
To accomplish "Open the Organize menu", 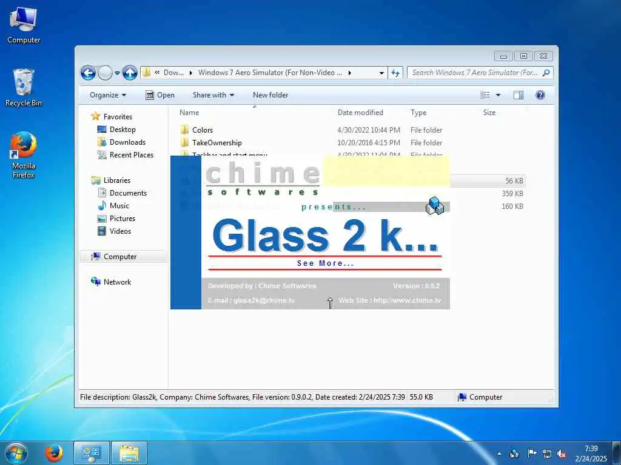I will 108,95.
